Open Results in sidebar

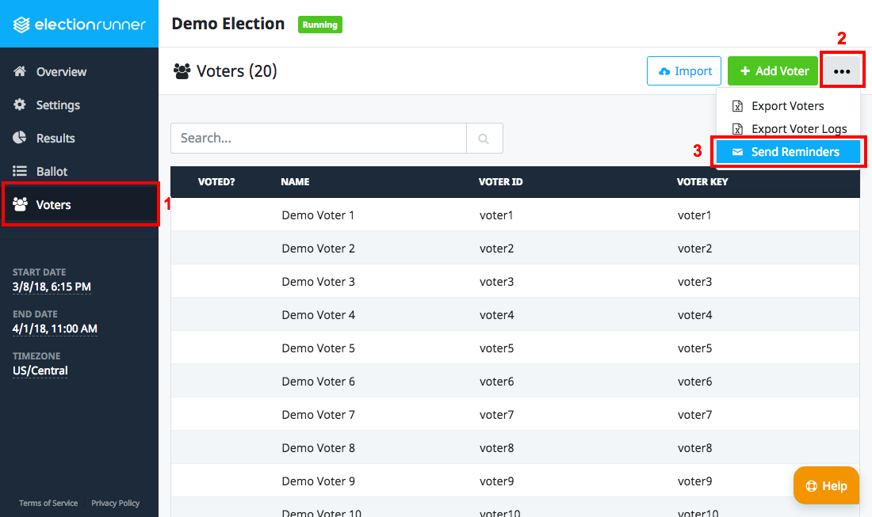79,139
